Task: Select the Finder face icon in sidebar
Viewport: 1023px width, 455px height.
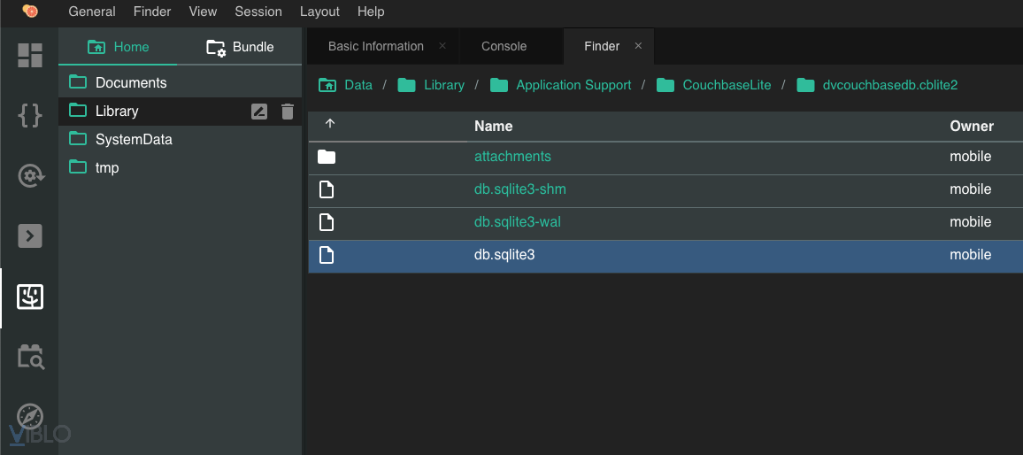Action: click(30, 297)
